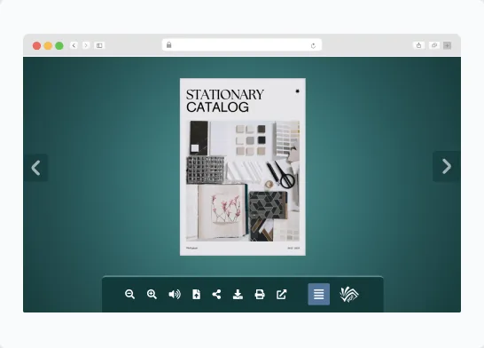Click the Stationary Catalog cover page

coord(243,167)
